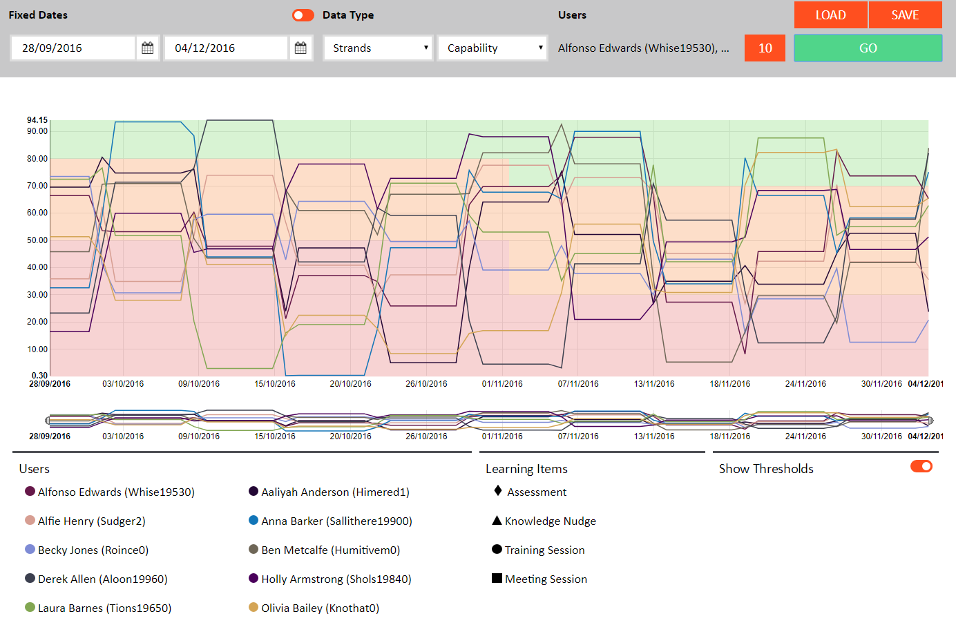Toggle Alfonso Edwards line visibility in legend
The image size is (956, 625).
pos(30,492)
